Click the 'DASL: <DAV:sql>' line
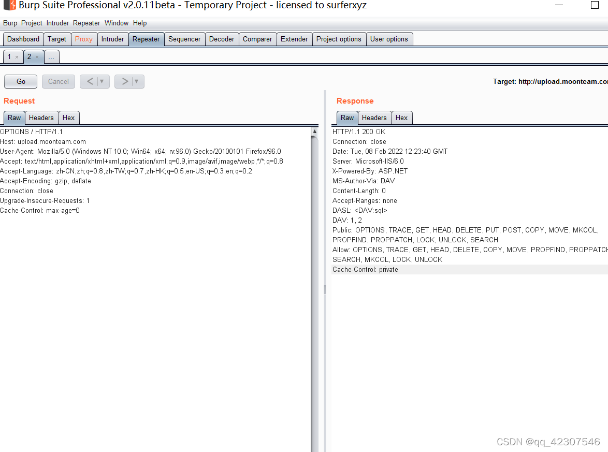Screen dimensions: 608x452 pos(360,211)
